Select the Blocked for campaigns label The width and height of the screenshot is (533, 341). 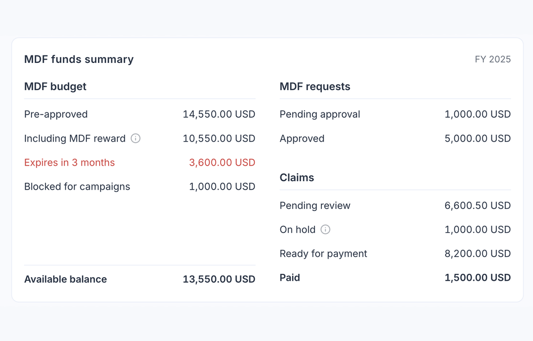(x=77, y=187)
